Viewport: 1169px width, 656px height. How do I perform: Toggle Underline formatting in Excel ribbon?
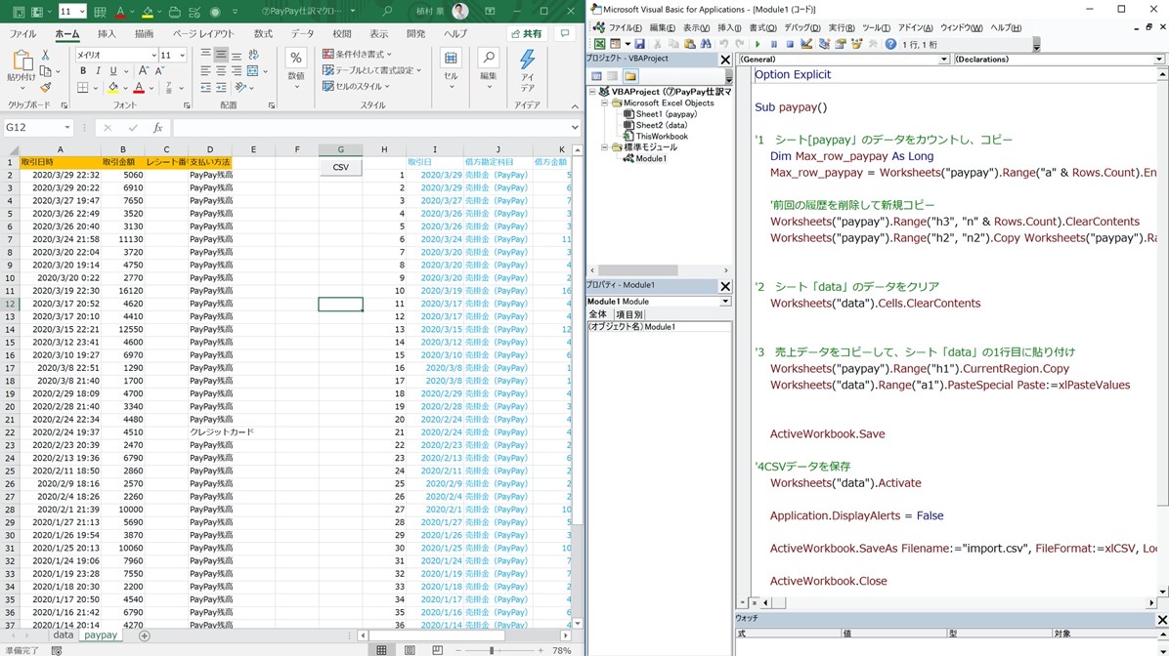(x=113, y=70)
